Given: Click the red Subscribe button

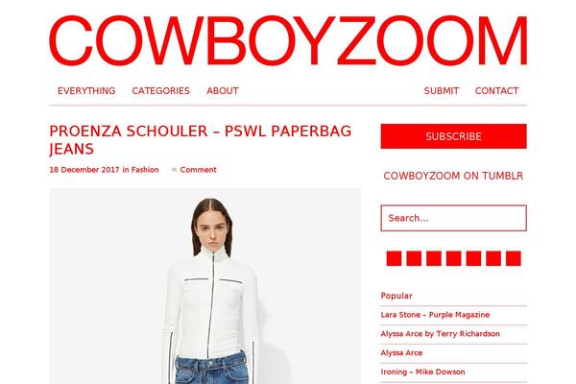Looking at the screenshot, I should pyautogui.click(x=454, y=136).
